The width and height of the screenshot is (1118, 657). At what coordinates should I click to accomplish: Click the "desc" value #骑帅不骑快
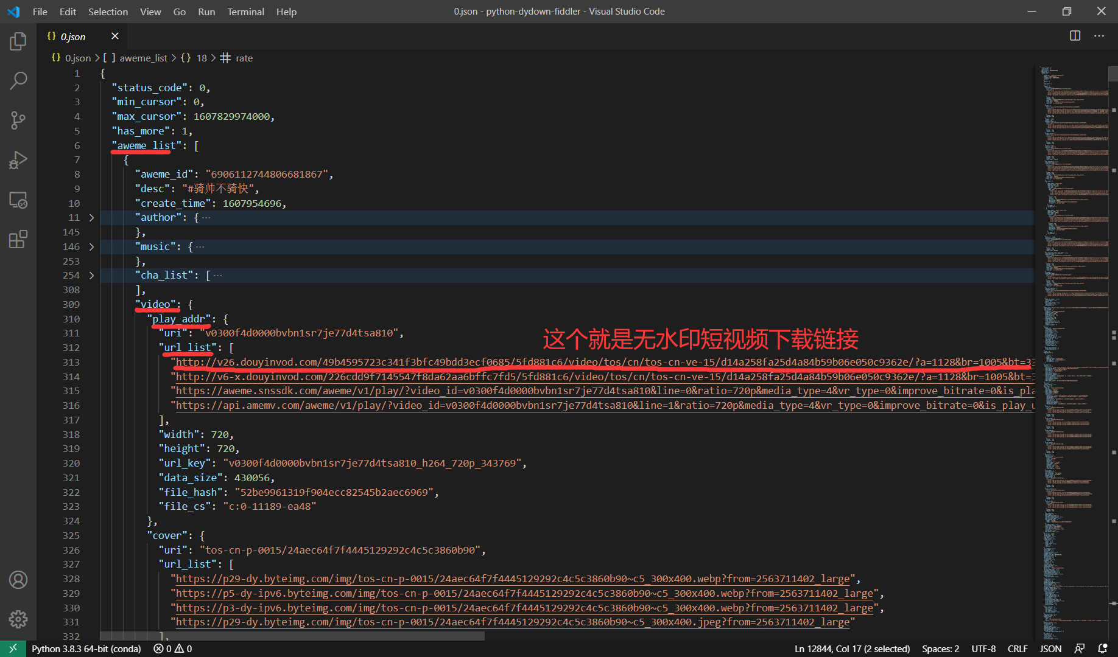click(218, 189)
